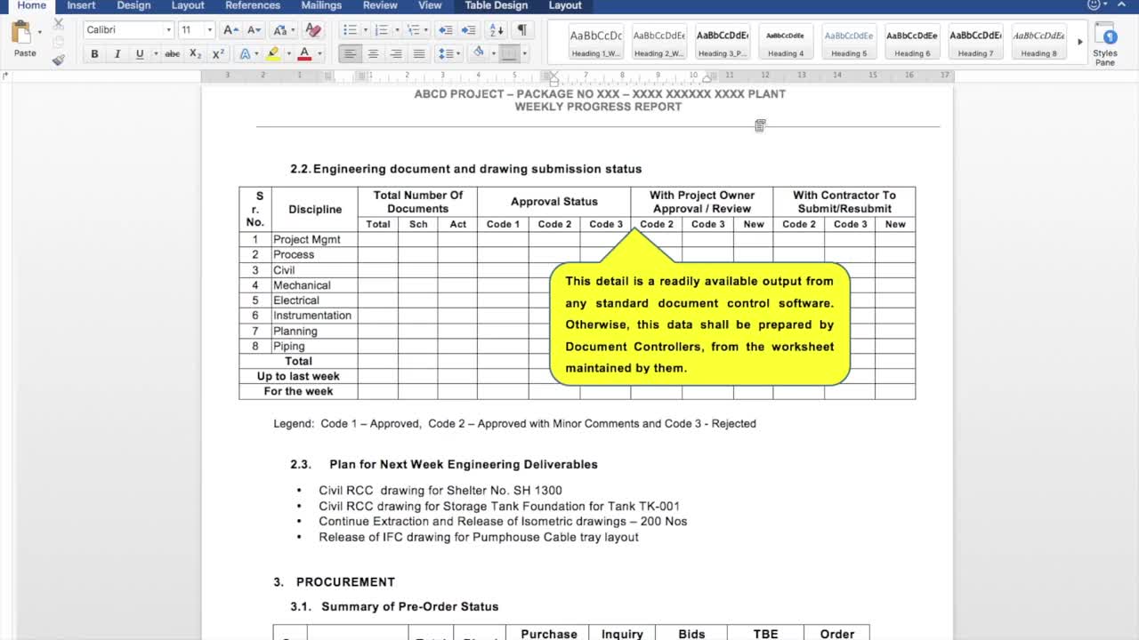1139x640 pixels.
Task: Click the borders icon
Action: pos(509,54)
